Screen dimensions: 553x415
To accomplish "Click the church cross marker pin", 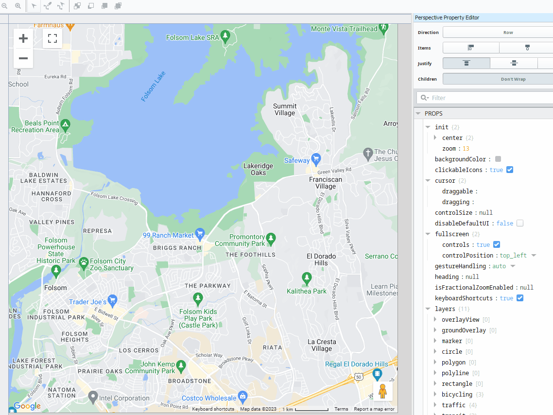I will tap(368, 154).
